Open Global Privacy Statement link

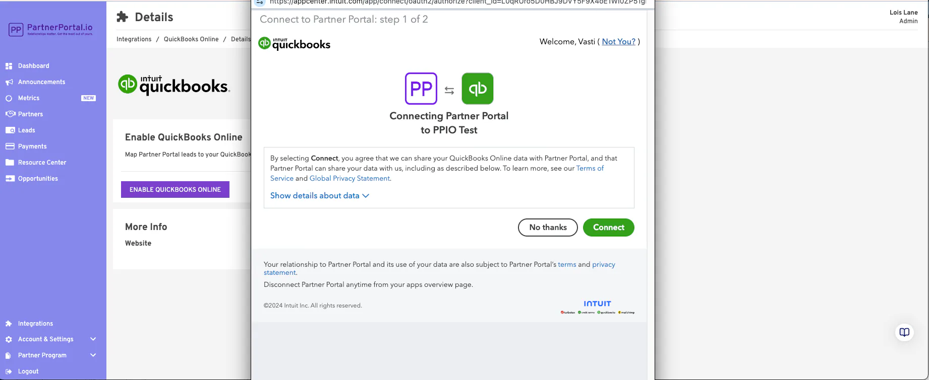click(x=350, y=178)
